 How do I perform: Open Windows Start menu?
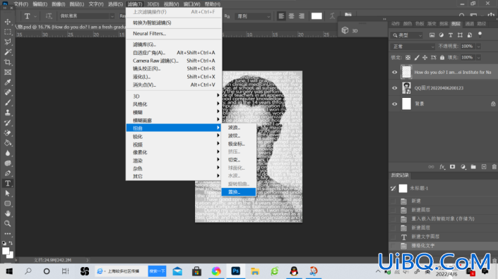tap(9, 271)
